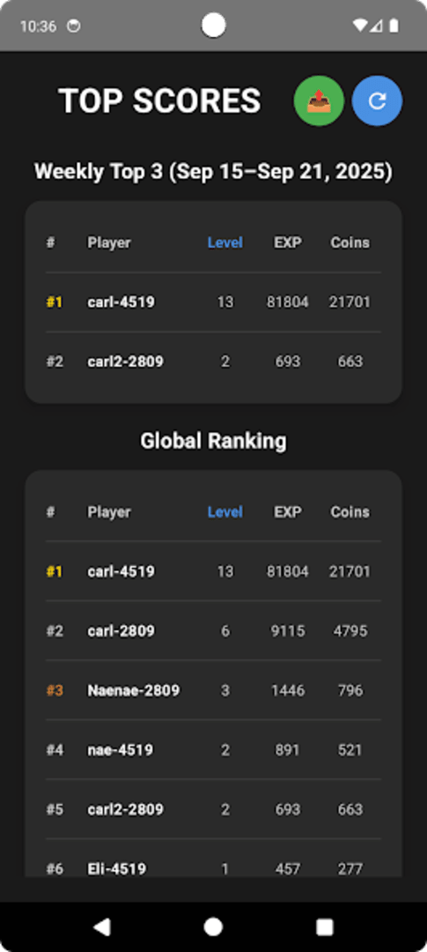Tap the #2 carl-2809 global ranking row
The width and height of the screenshot is (427, 952).
click(x=213, y=631)
